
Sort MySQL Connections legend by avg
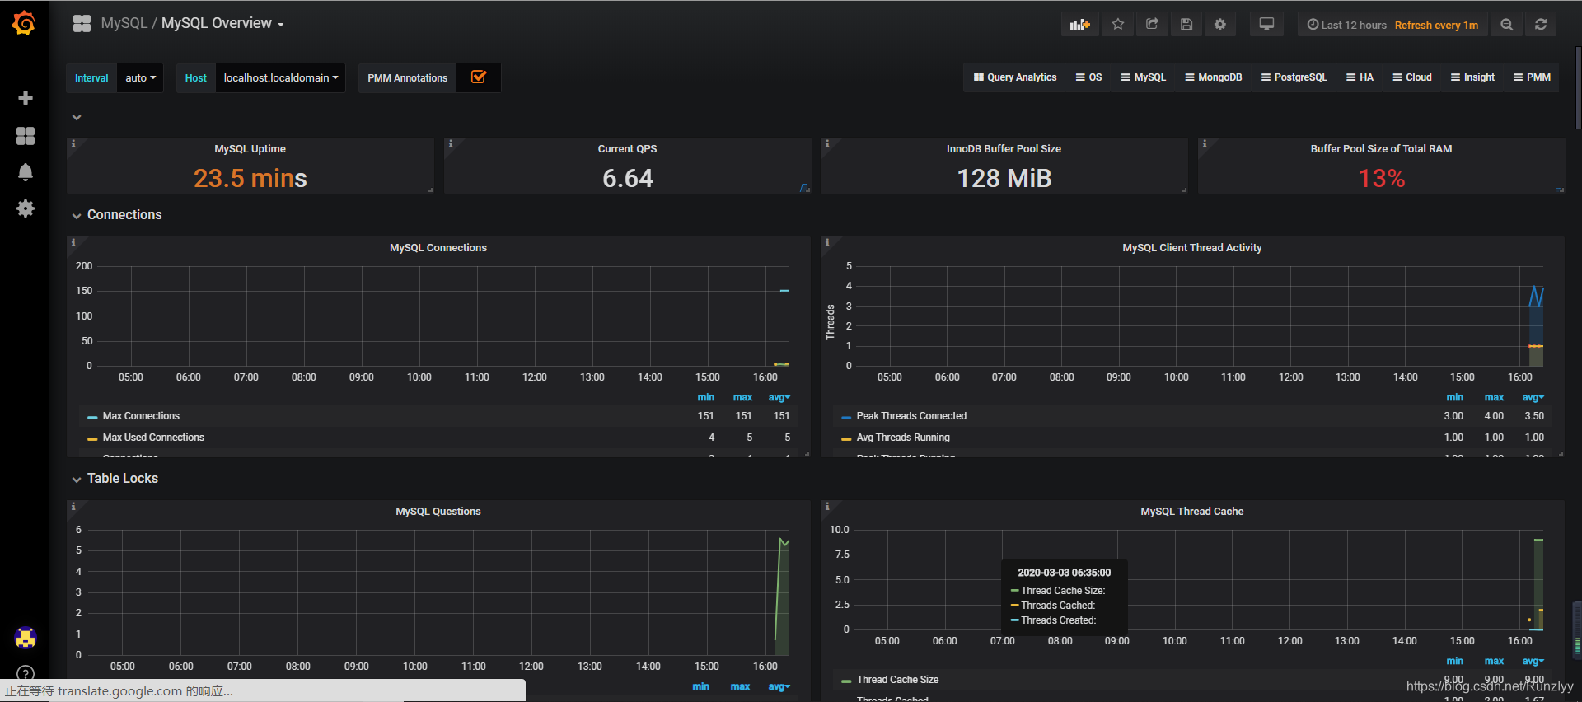(779, 397)
